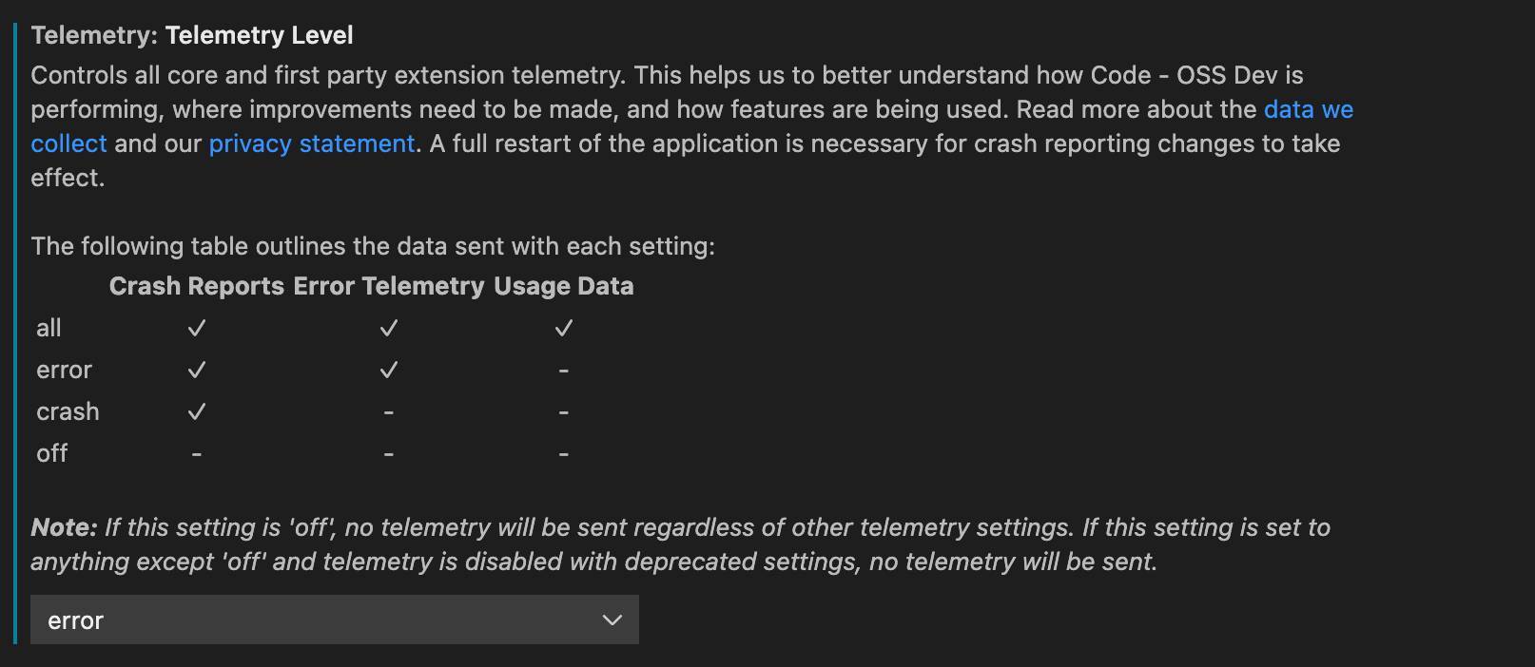Viewport: 1535px width, 667px height.
Task: Select the 'crash' row label
Action: [68, 411]
